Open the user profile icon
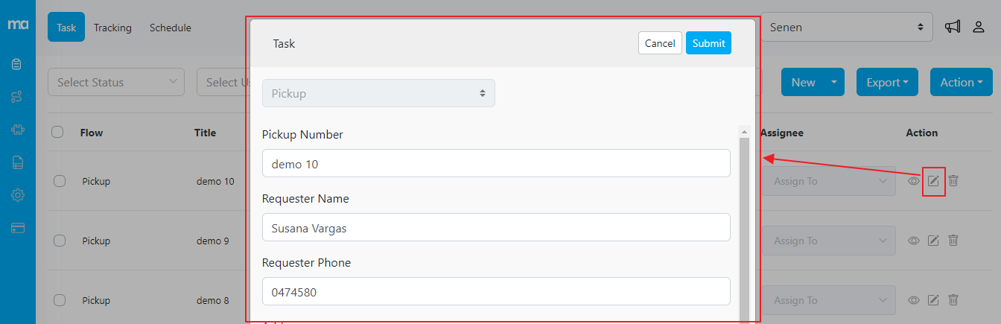The image size is (1001, 324). pos(979,27)
